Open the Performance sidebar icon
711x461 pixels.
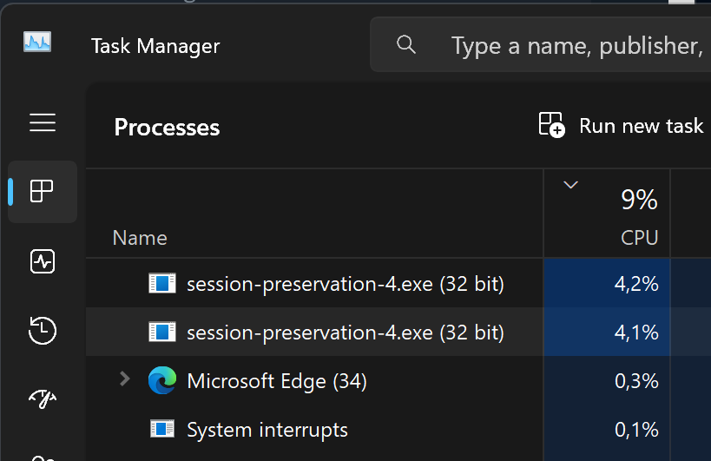43,260
